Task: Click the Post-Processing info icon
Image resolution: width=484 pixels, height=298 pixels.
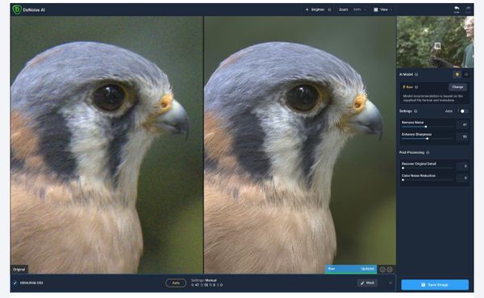Action: click(x=428, y=152)
